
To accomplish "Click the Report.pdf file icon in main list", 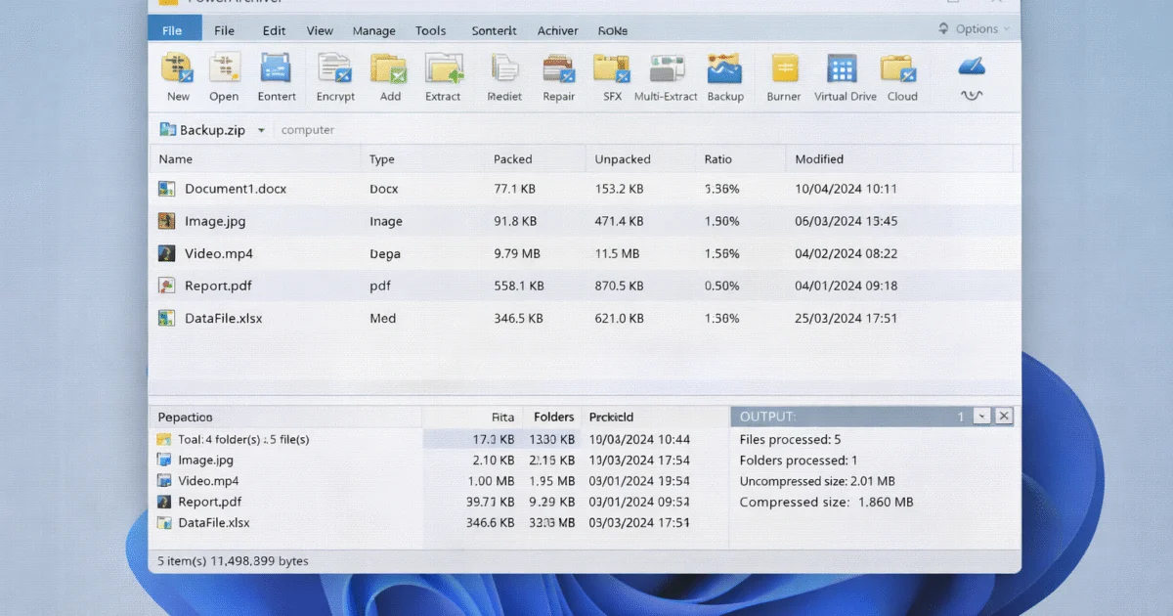I will (167, 286).
